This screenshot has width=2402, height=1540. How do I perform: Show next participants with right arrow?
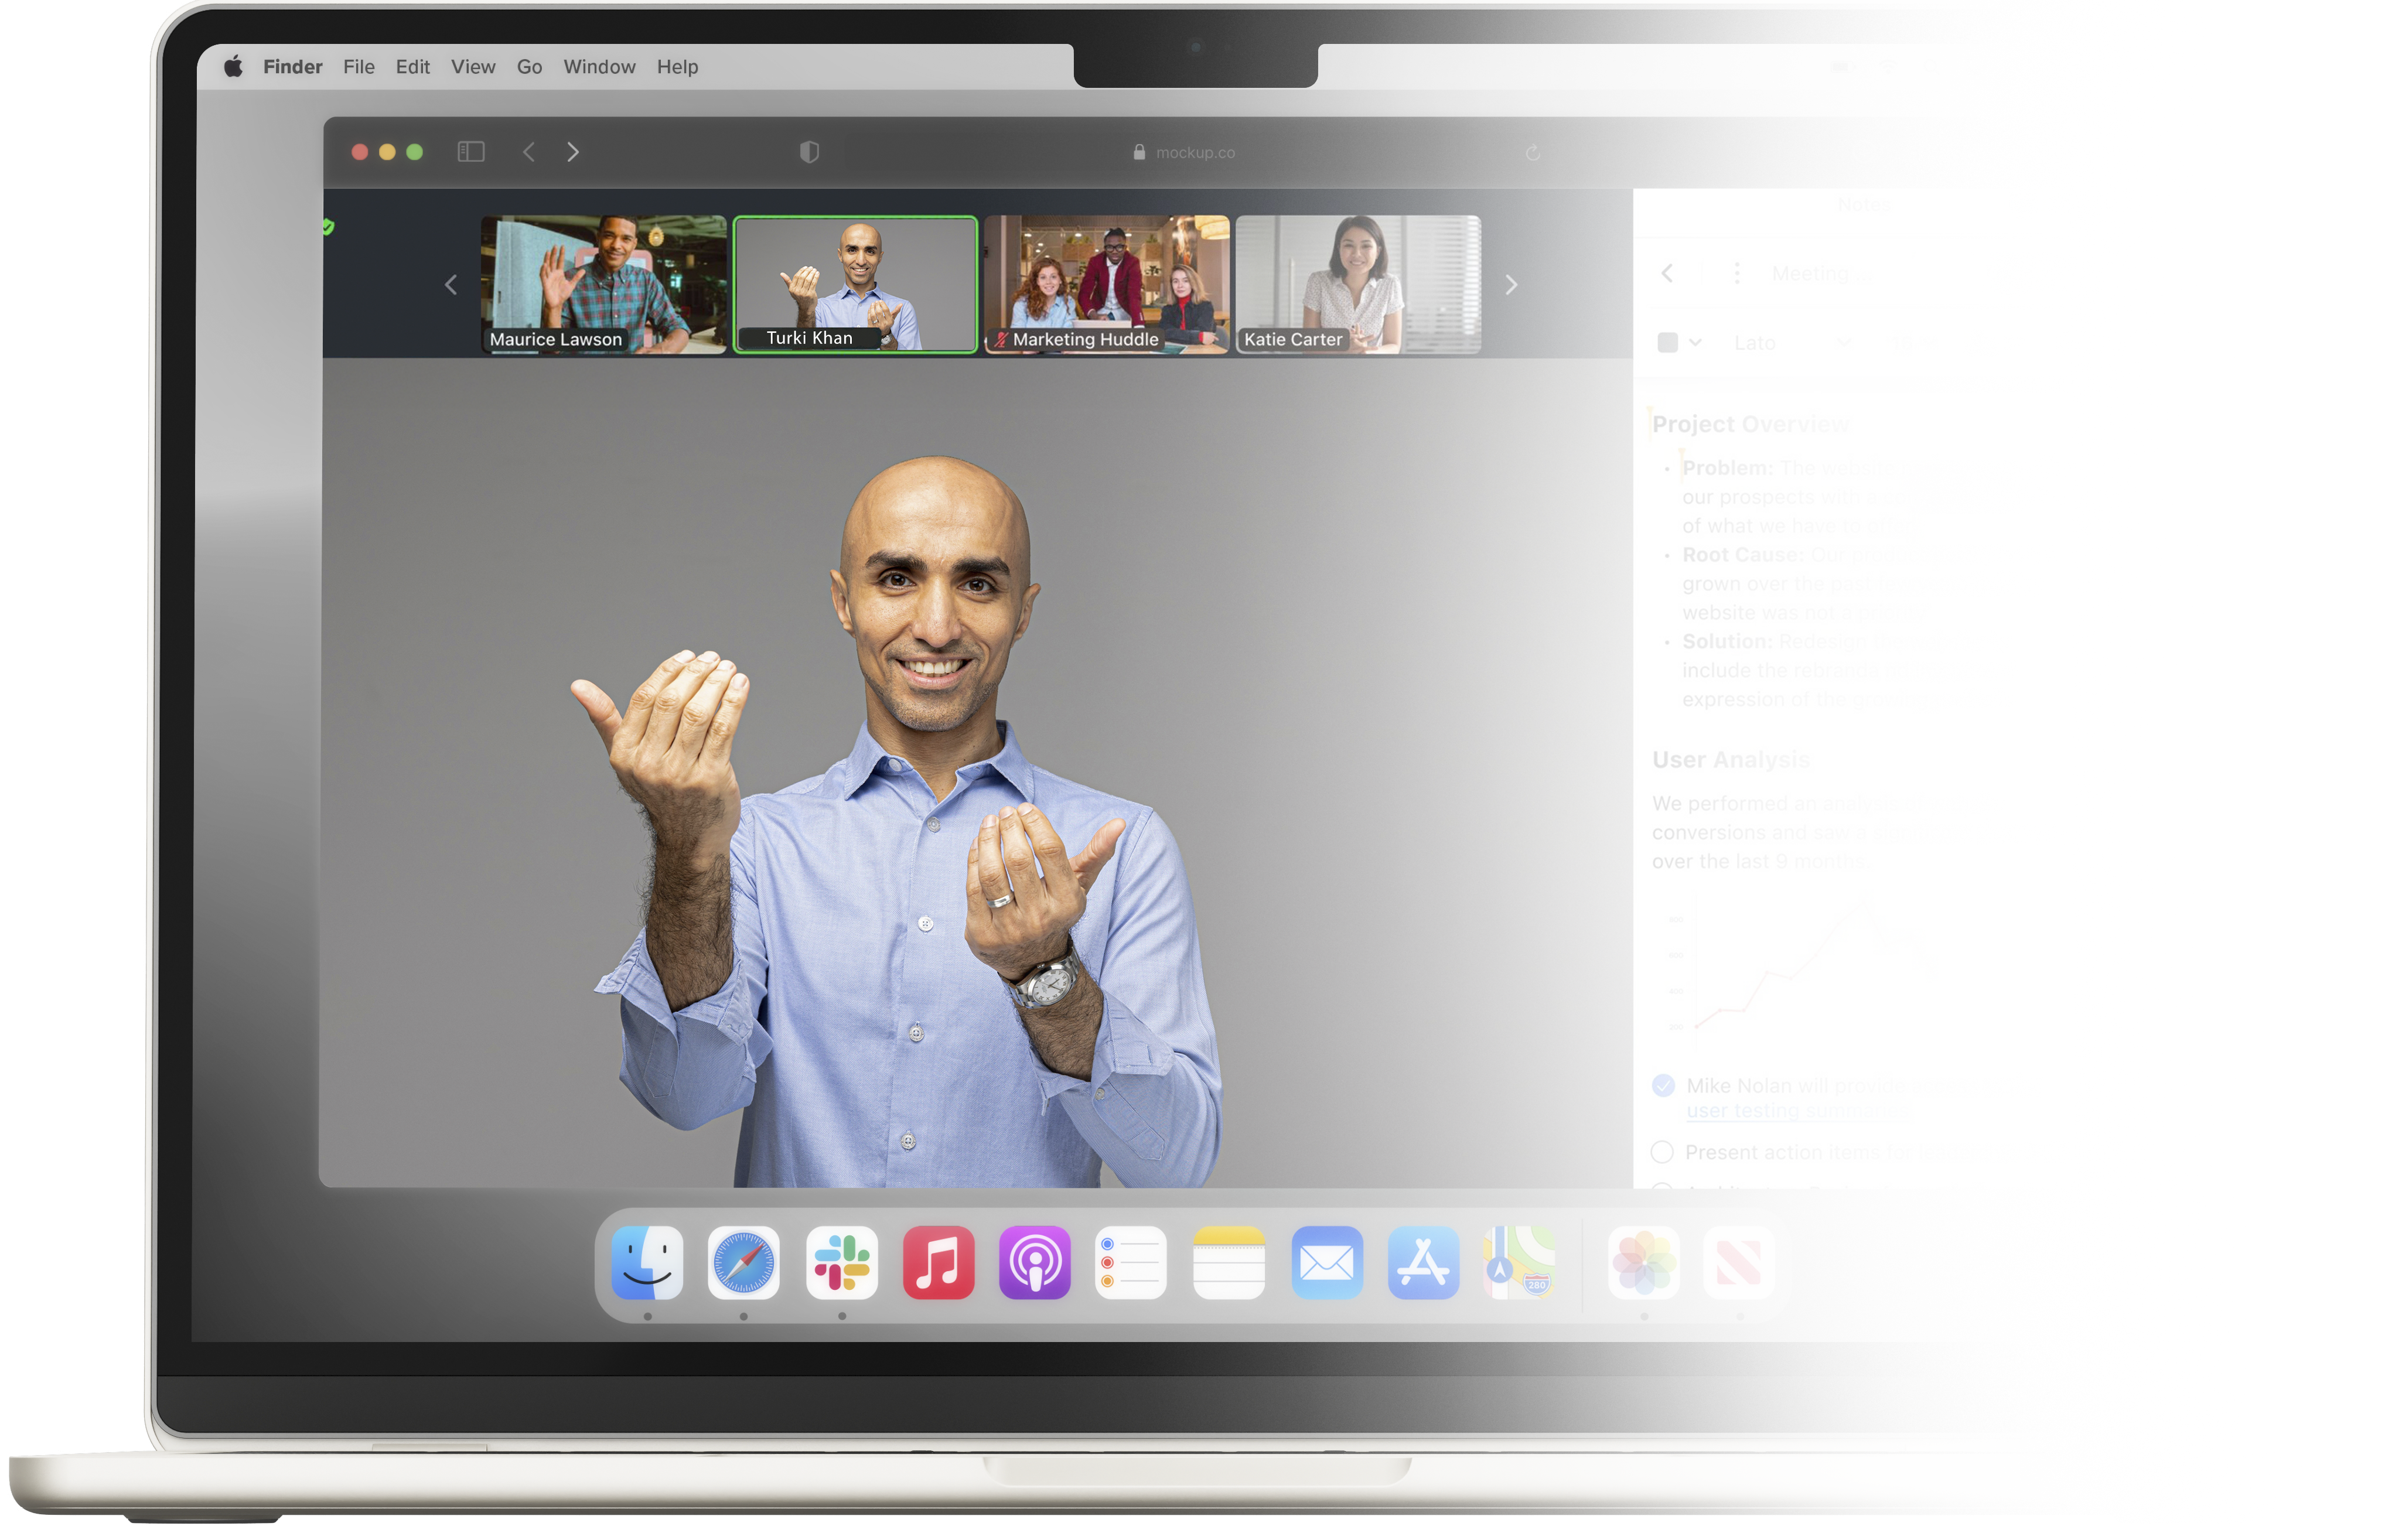coord(1511,285)
